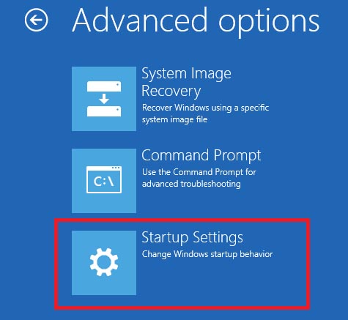Click "Change Windows startup behavior" description

click(207, 254)
